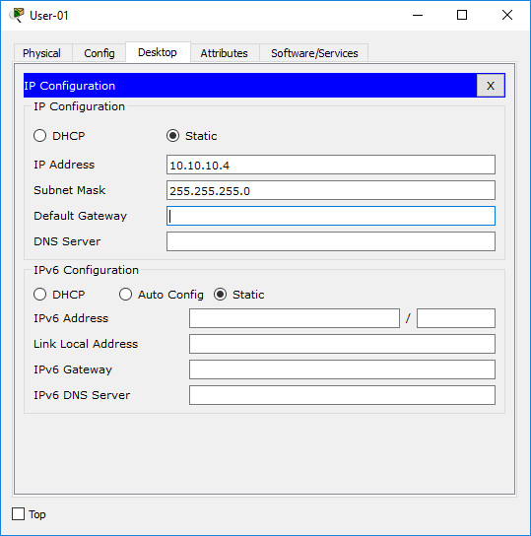Open the Software/Services tab
The height and width of the screenshot is (536, 531).
coord(314,53)
